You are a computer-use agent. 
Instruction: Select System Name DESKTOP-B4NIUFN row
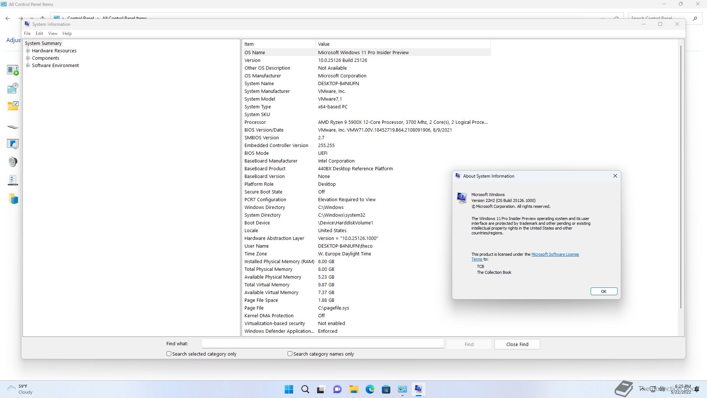[x=366, y=84]
